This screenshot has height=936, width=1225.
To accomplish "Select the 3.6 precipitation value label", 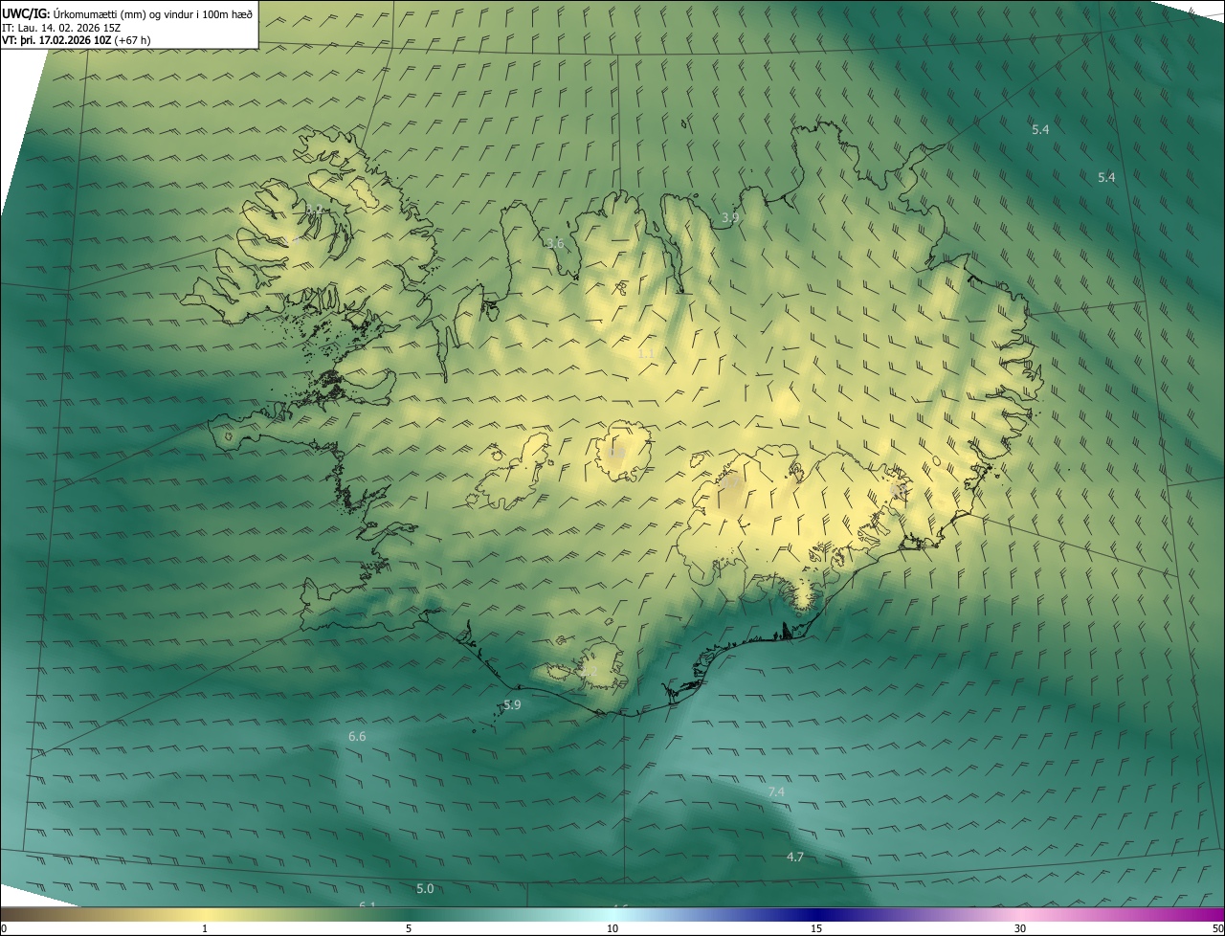I will pos(555,243).
